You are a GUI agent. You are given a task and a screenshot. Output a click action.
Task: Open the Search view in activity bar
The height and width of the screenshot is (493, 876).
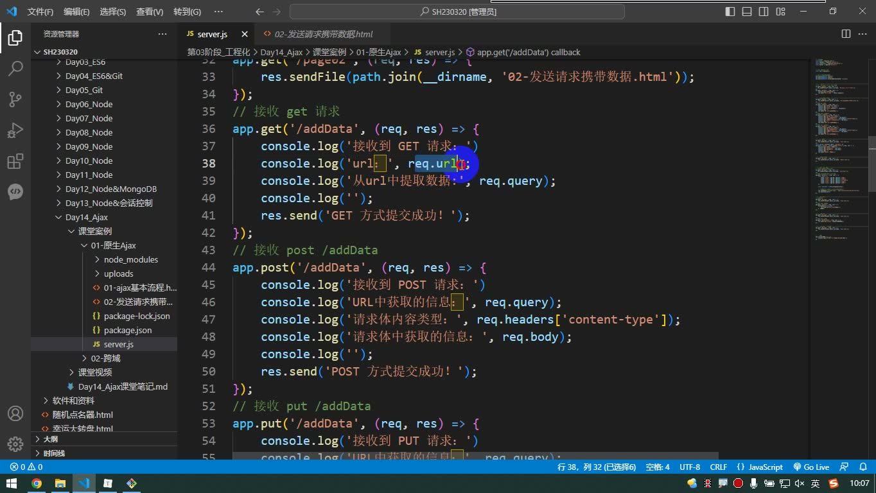click(x=15, y=68)
